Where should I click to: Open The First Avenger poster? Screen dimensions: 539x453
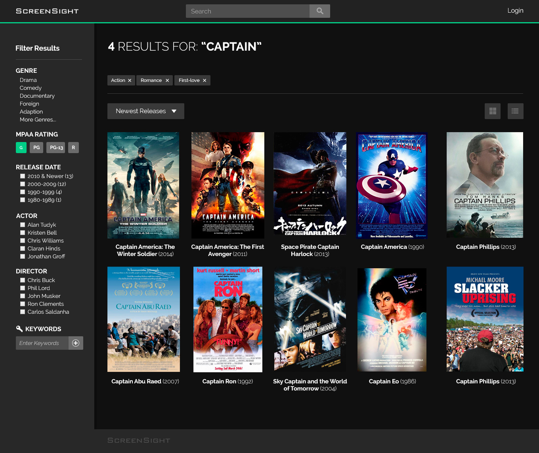[x=228, y=185]
